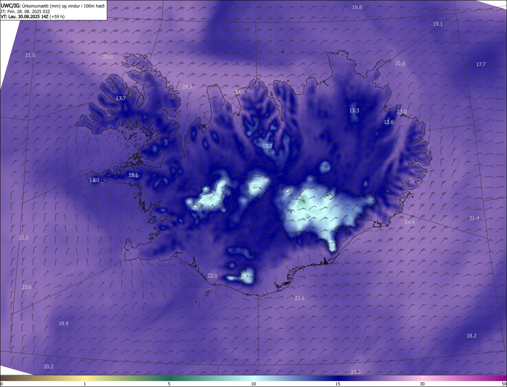This screenshot has width=507, height=387.
Task: Click the 13.1 value label
Action: point(133,175)
